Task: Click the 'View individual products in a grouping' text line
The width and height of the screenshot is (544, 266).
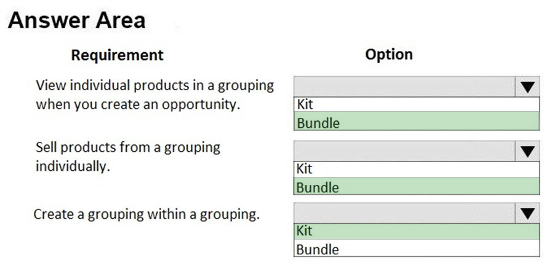Action: pyautogui.click(x=154, y=85)
